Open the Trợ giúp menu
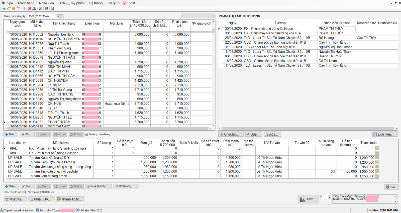401x213 pixels. click(113, 3)
